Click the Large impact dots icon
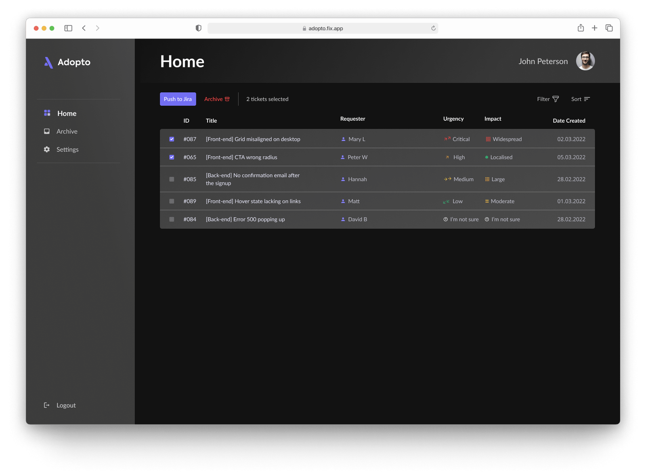The height and width of the screenshot is (476, 646). click(x=487, y=179)
